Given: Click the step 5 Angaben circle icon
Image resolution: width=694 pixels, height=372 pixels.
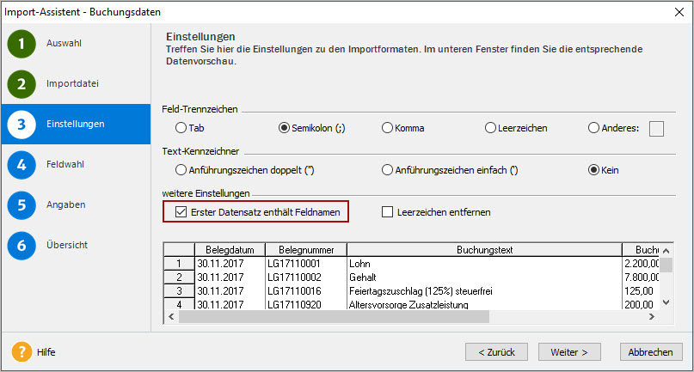Looking at the screenshot, I should 21,205.
